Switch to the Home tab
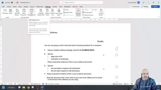161x90 pixels. coord(9,7)
